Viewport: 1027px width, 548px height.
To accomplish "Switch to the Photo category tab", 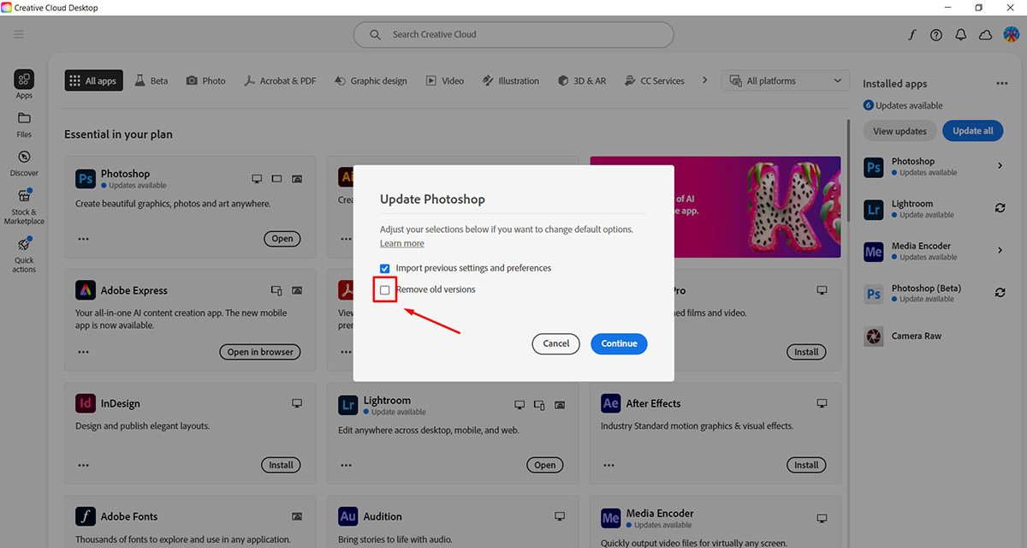I will click(206, 80).
